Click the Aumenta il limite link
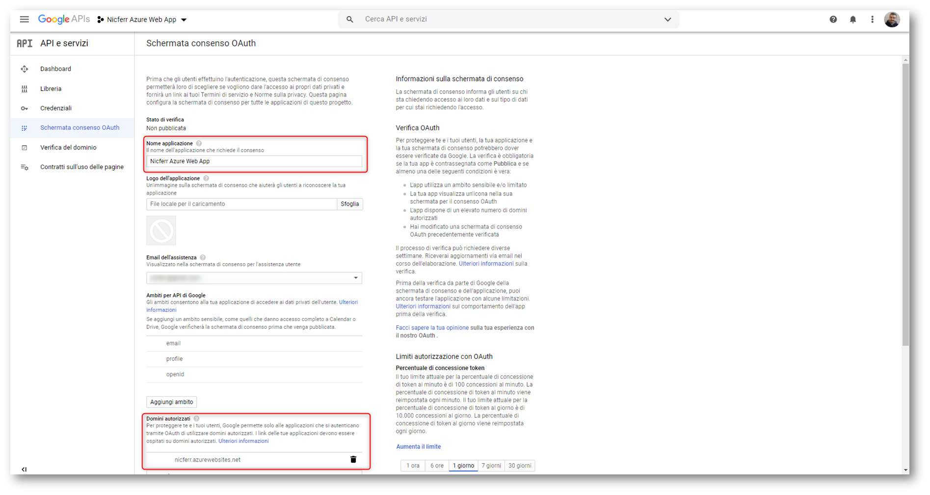The image size is (930, 495). (x=419, y=447)
